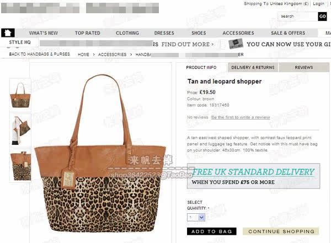331x243 pixels.
Task: Open the Shipping To United Kingdom selector
Action: (x=276, y=4)
